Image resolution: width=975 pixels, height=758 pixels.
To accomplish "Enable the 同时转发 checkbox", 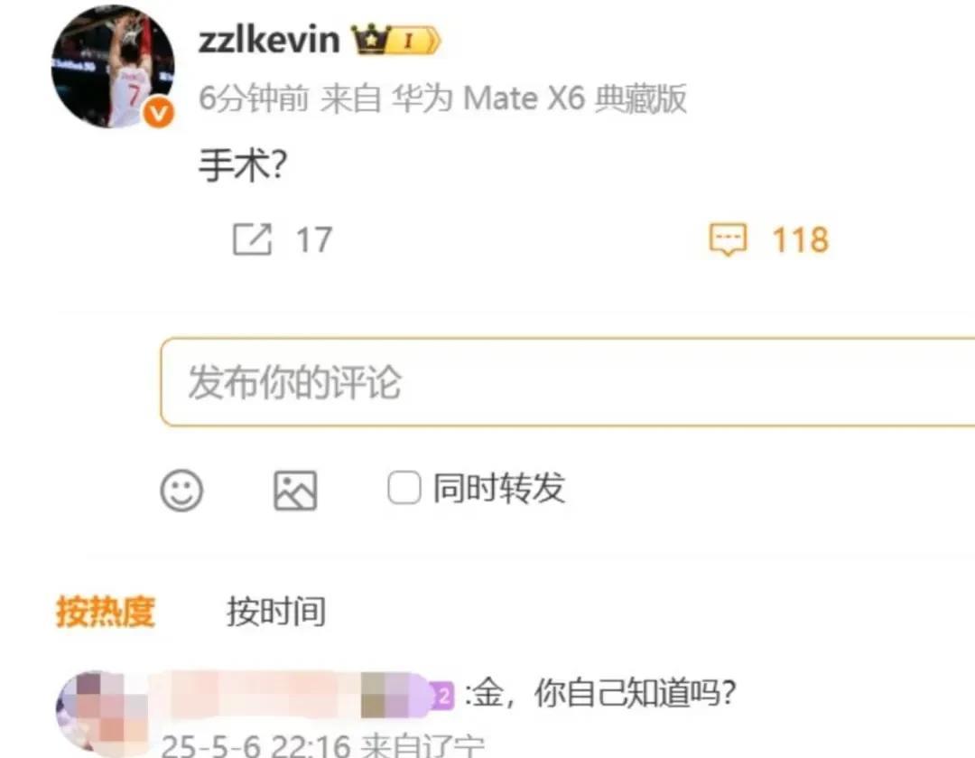I will point(404,487).
